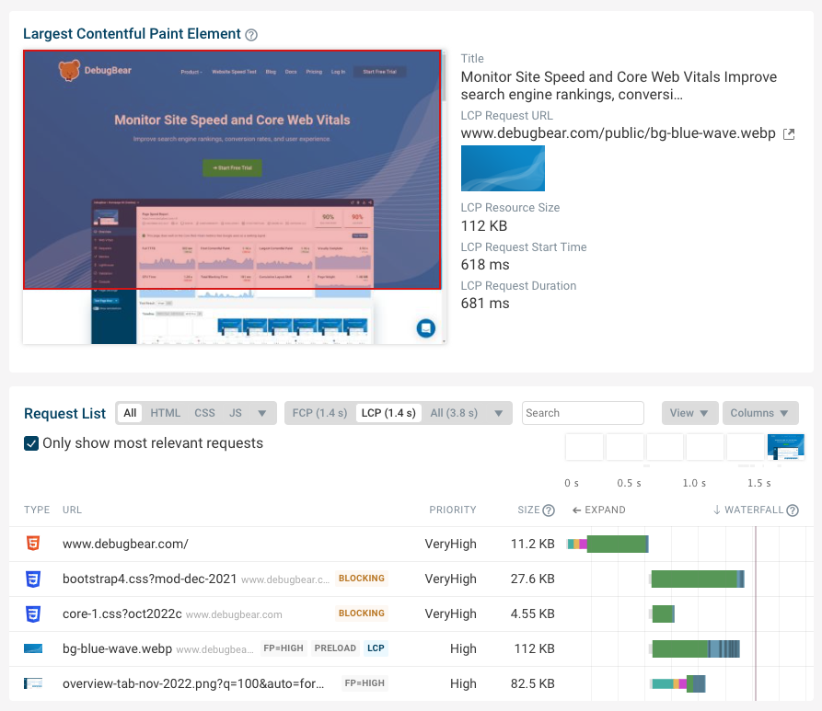Click the 11.2 KB size cell
The height and width of the screenshot is (711, 822).
pos(533,544)
